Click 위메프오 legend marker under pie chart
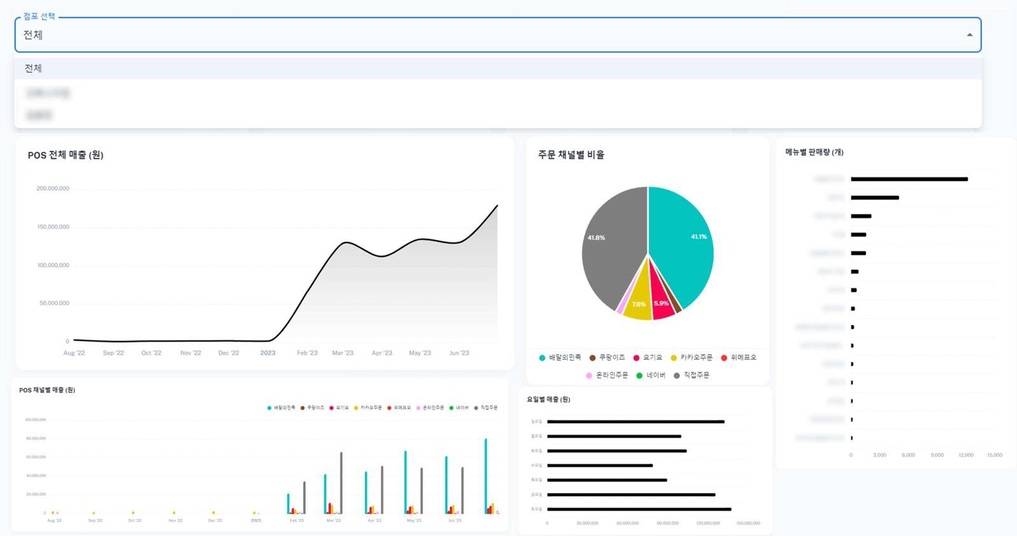 tap(724, 358)
